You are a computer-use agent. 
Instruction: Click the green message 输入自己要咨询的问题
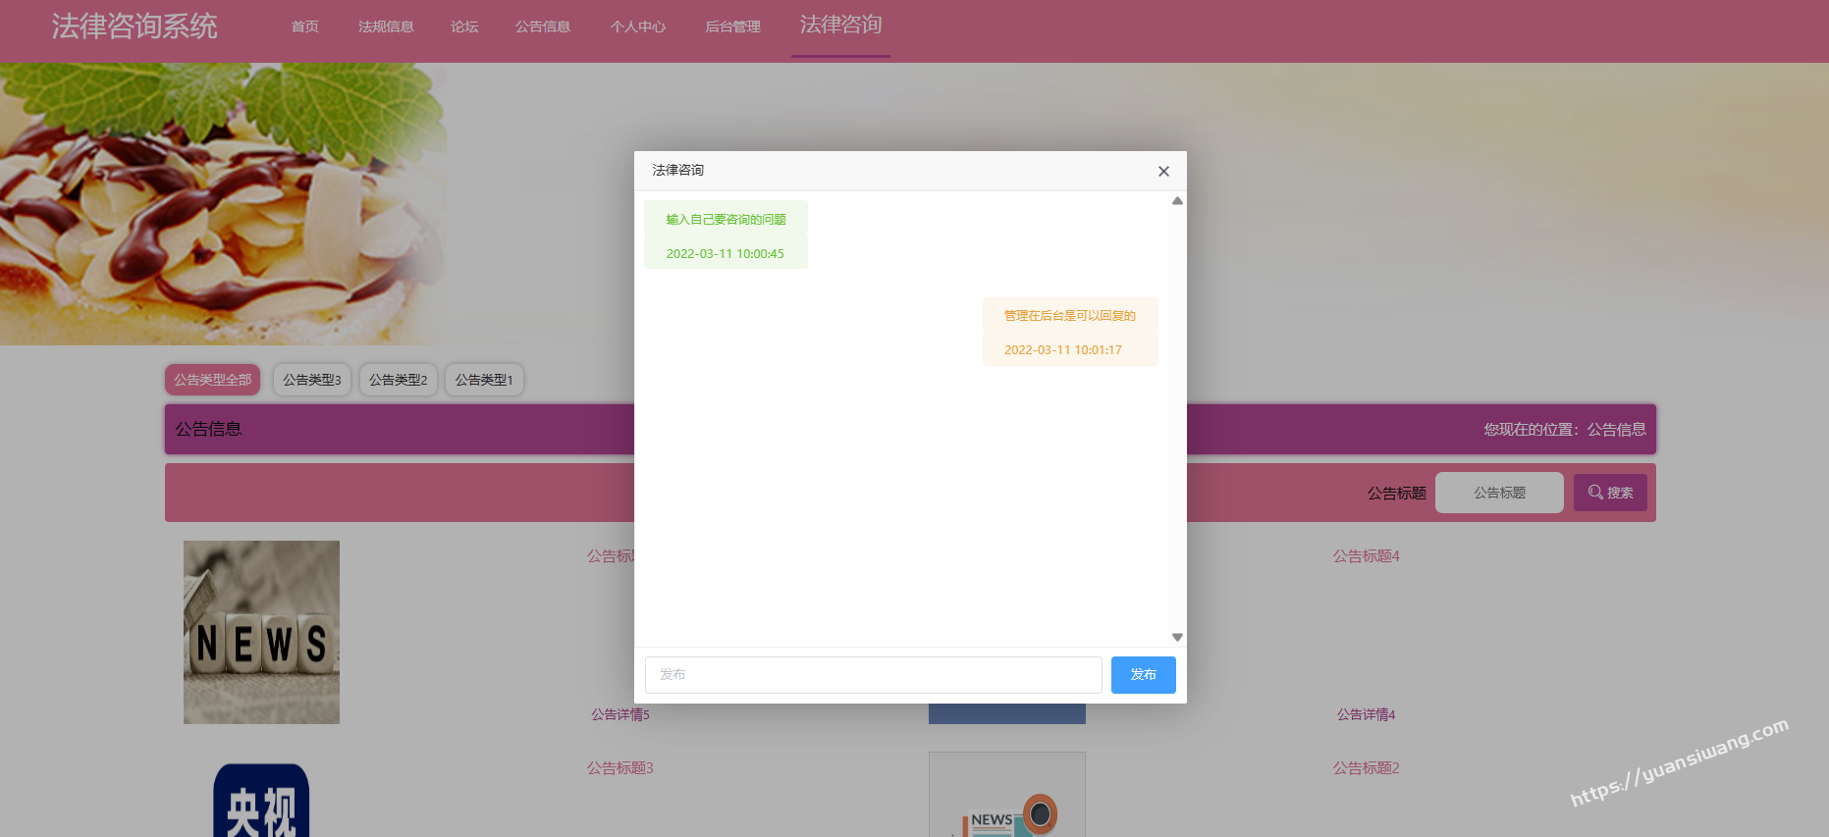pyautogui.click(x=726, y=220)
